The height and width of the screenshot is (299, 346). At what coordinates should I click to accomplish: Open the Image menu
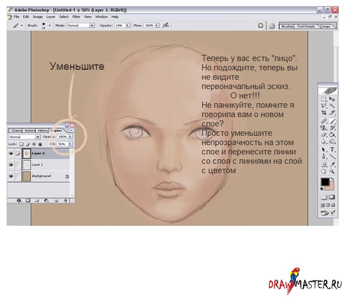pos(37,16)
